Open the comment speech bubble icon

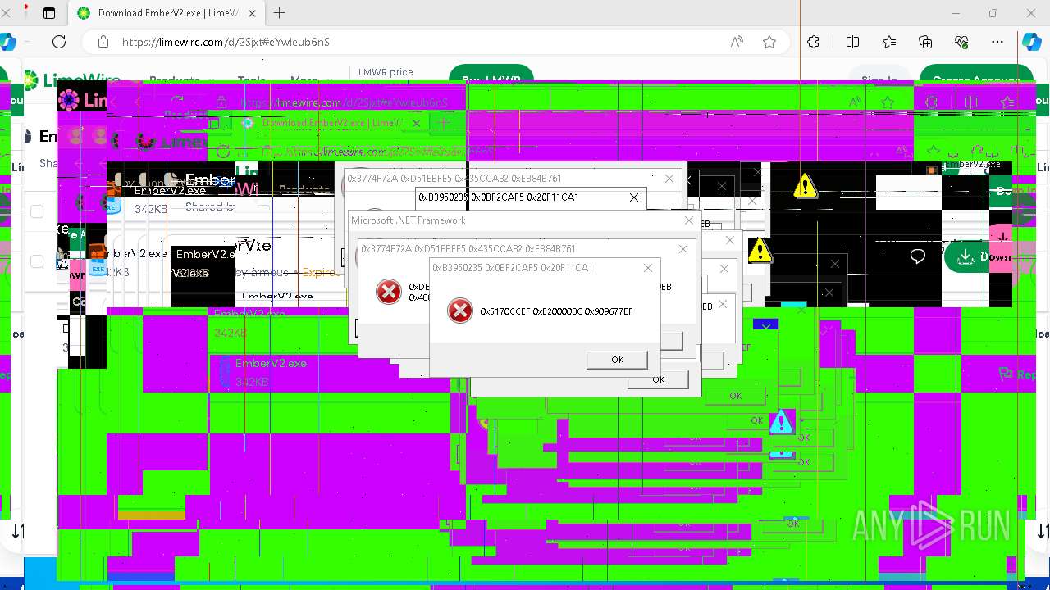coord(918,257)
